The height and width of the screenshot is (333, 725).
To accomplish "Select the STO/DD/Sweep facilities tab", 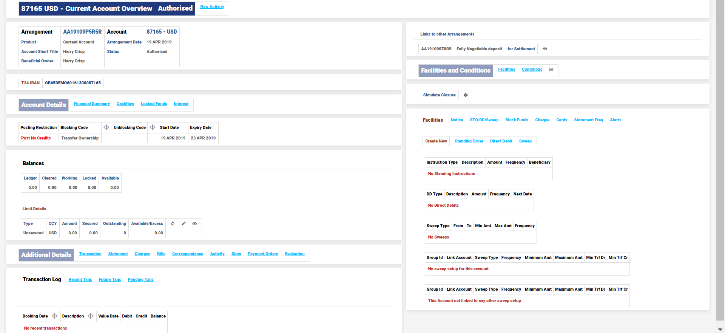I will pos(484,120).
